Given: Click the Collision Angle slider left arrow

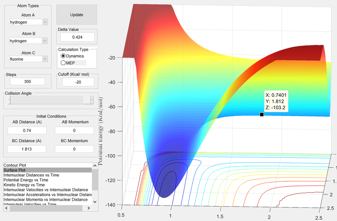Looking at the screenshot, I should click(9, 100).
